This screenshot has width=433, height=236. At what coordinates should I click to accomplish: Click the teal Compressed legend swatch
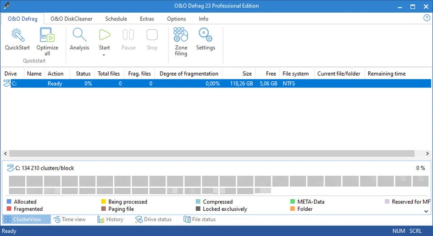tap(198, 201)
